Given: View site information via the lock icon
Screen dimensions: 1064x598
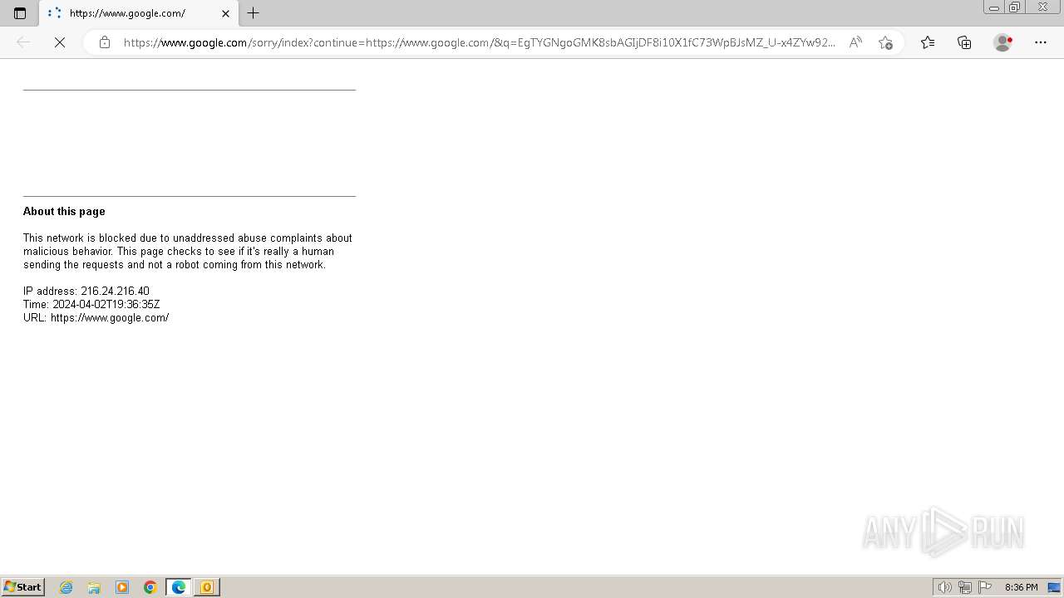Looking at the screenshot, I should click(x=105, y=42).
